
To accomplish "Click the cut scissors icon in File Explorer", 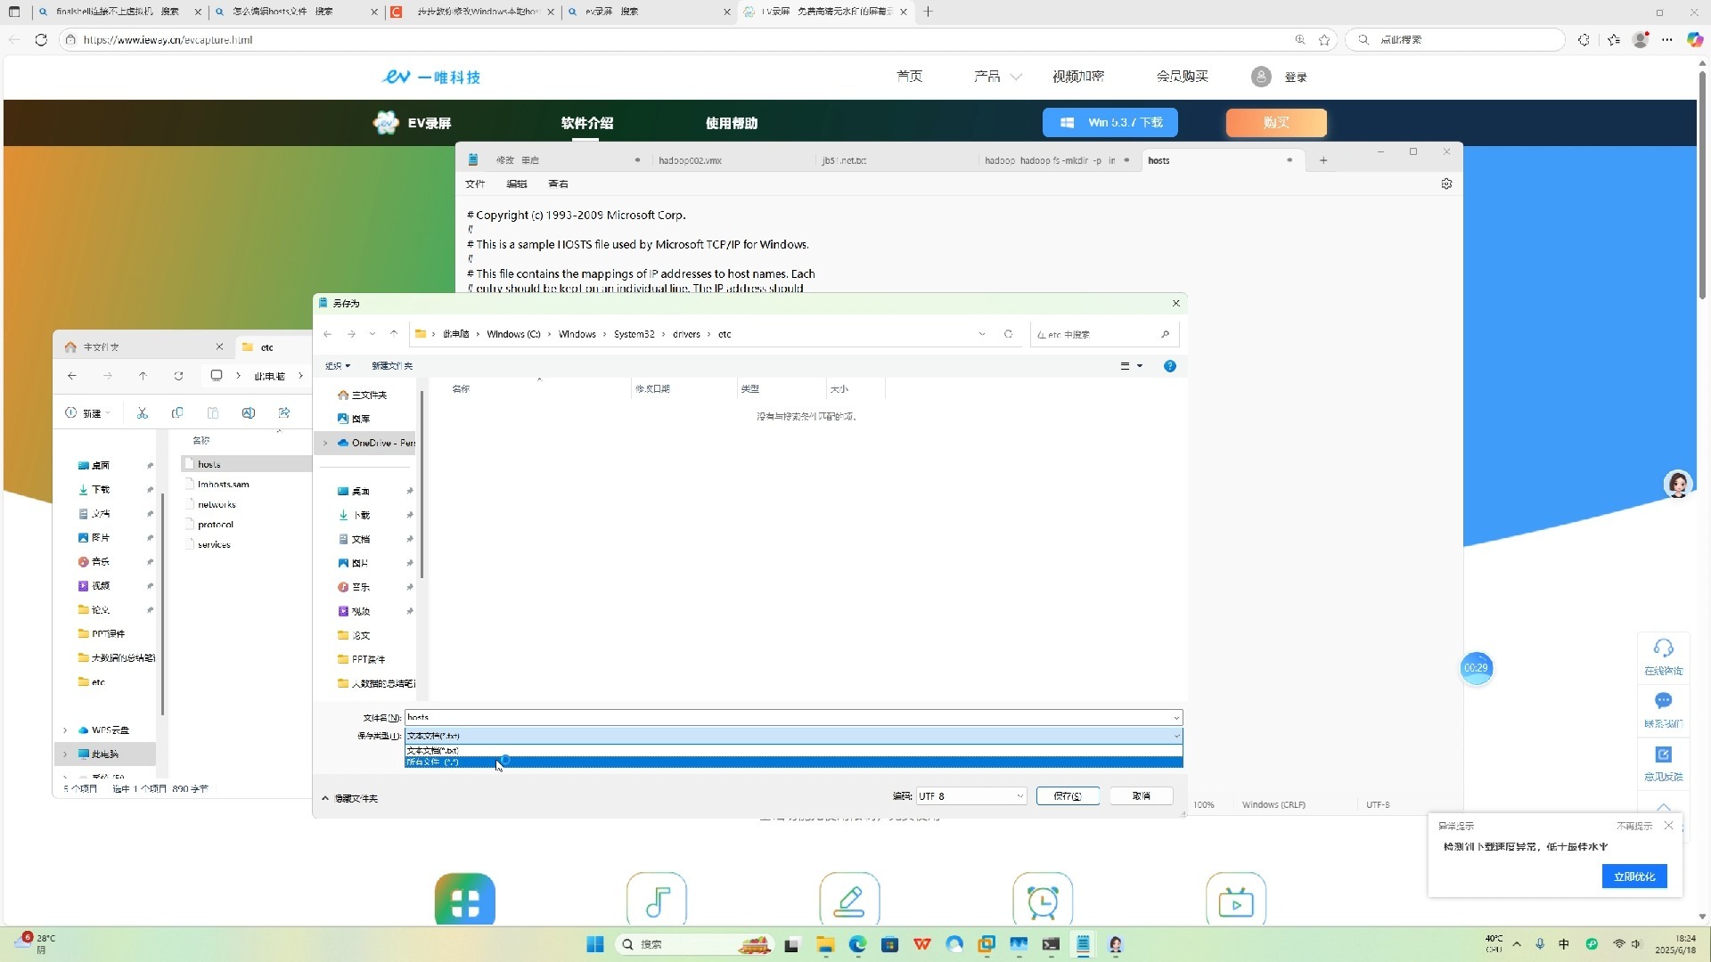I will point(143,413).
